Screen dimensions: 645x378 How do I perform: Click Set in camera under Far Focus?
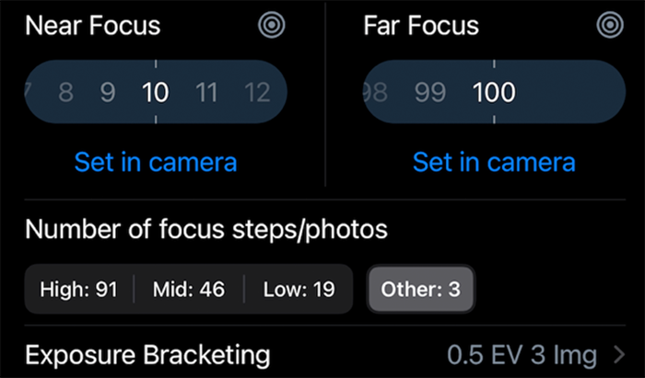point(494,162)
